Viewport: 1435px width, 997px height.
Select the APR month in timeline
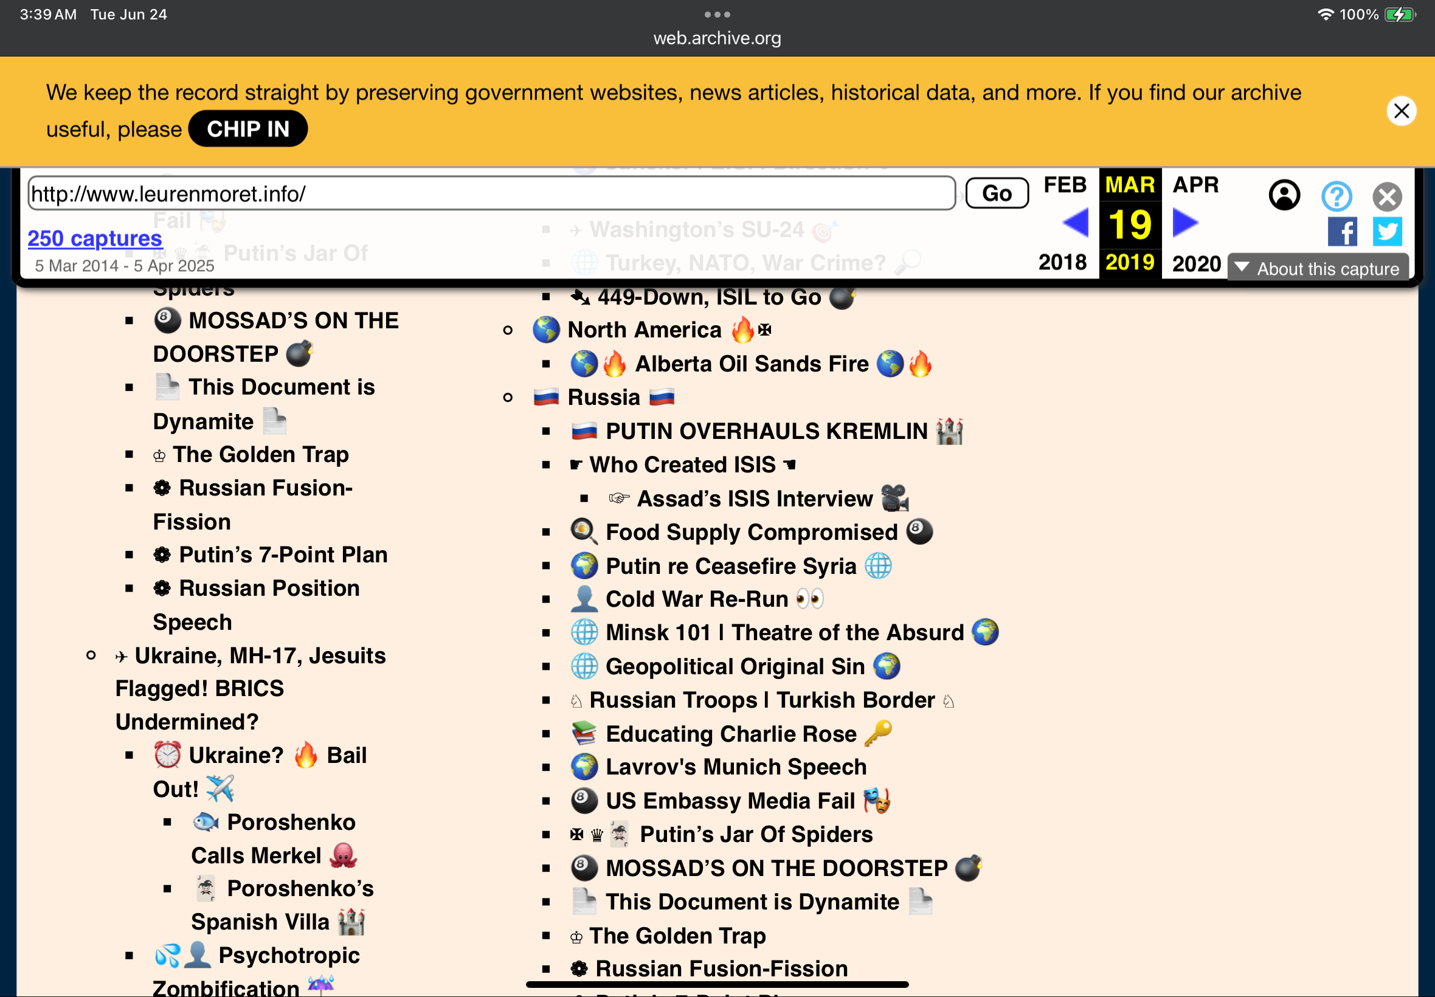(x=1195, y=185)
